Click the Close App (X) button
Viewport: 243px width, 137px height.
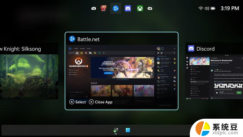click(x=101, y=102)
